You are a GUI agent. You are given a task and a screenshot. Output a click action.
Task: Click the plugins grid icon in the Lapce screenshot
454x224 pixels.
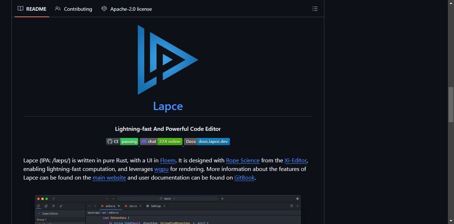tap(46, 206)
